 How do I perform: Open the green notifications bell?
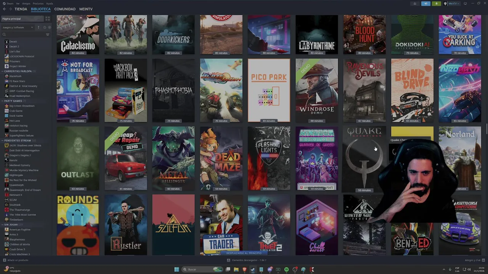pyautogui.click(x=437, y=3)
